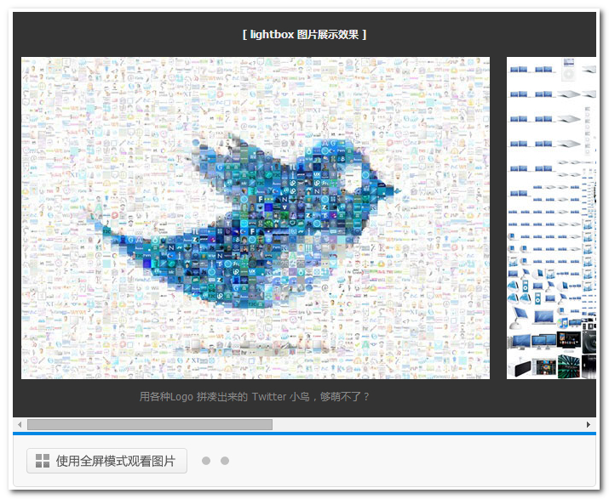
Task: Click the 使用全屏模式观看图片 button
Action: [106, 461]
